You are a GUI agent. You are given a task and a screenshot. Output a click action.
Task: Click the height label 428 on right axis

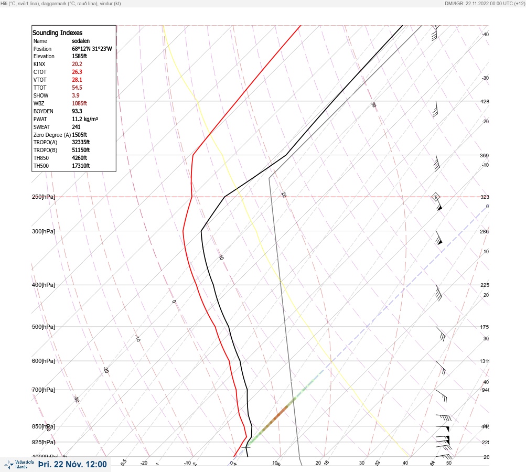(x=485, y=101)
